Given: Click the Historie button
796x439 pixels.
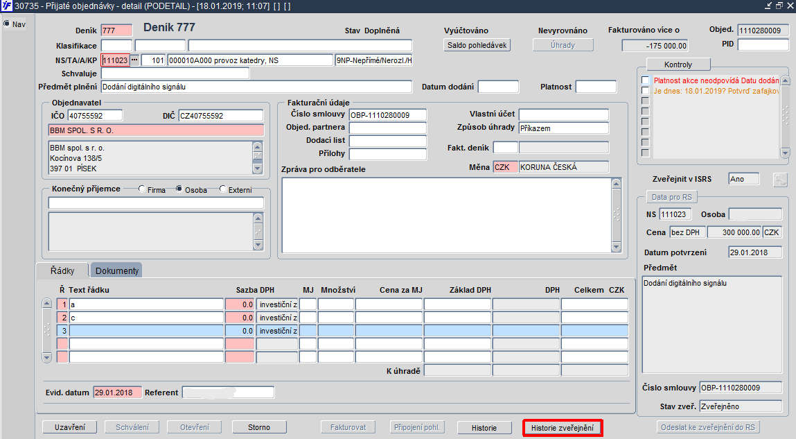Looking at the screenshot, I should pyautogui.click(x=484, y=428).
